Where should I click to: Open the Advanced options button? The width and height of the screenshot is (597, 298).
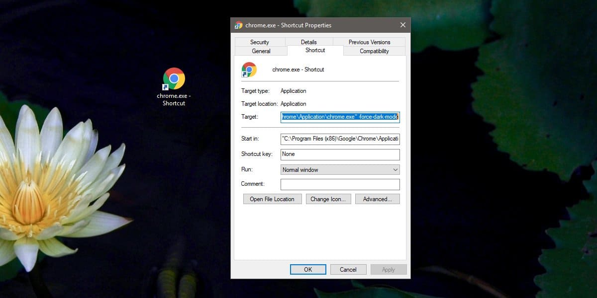378,199
